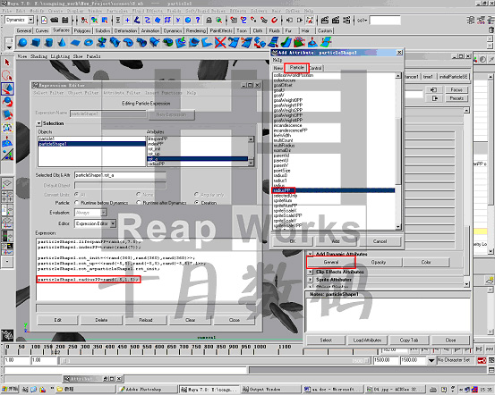Image resolution: width=495 pixels, height=395 pixels.
Task: Click Add in the Add Attribute dialog
Action: [x=336, y=241]
